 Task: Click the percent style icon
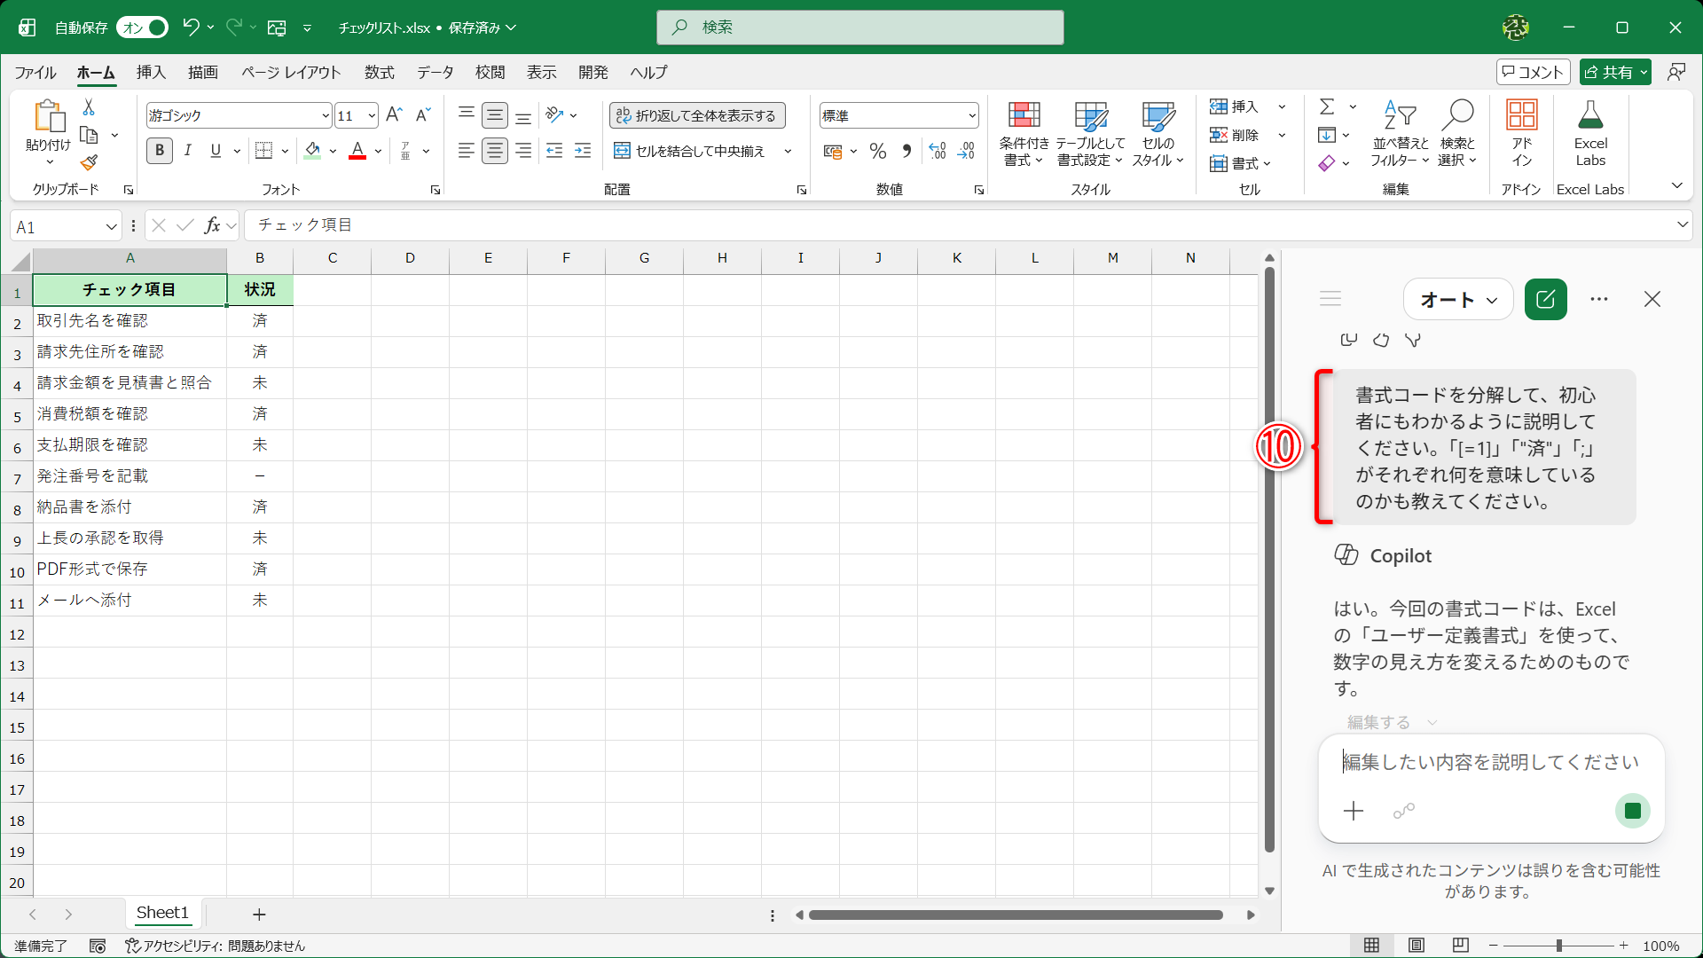click(x=878, y=152)
